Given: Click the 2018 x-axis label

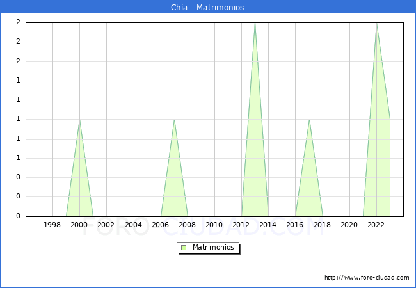Looking at the screenshot, I should pos(322,225).
